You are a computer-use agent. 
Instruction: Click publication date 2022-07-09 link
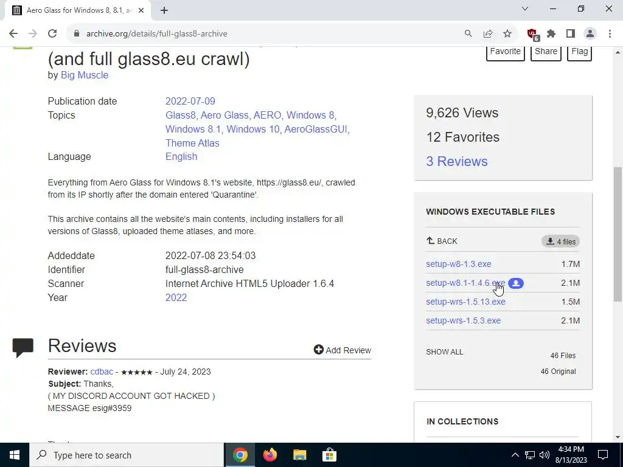[x=190, y=102]
